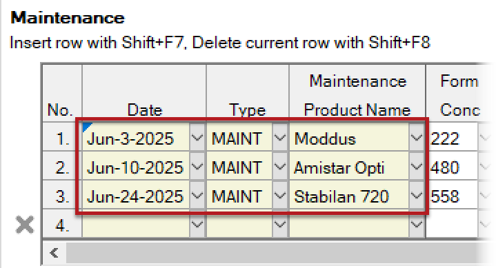Screen dimensions: 496x268
Task: Click the X delete icon beside row 4
Action: pos(25,225)
